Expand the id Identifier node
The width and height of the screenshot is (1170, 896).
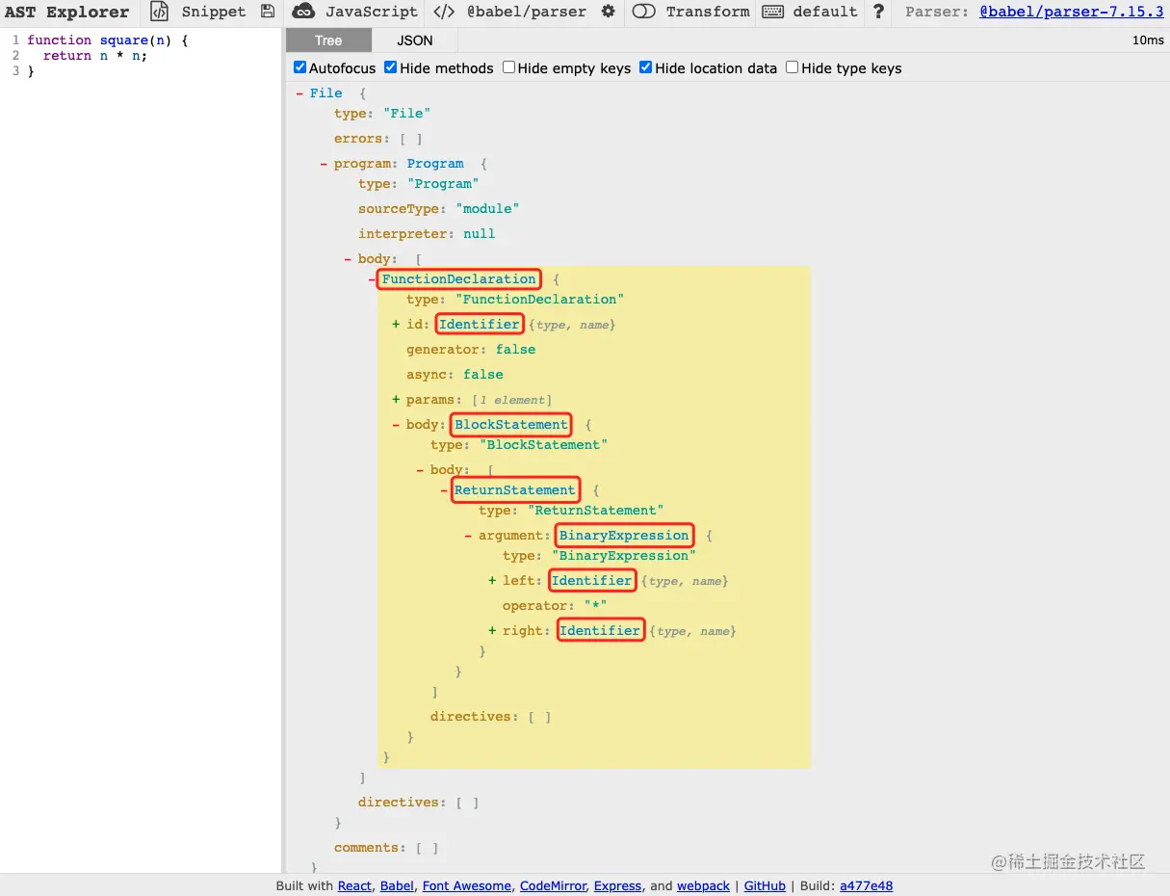[395, 324]
